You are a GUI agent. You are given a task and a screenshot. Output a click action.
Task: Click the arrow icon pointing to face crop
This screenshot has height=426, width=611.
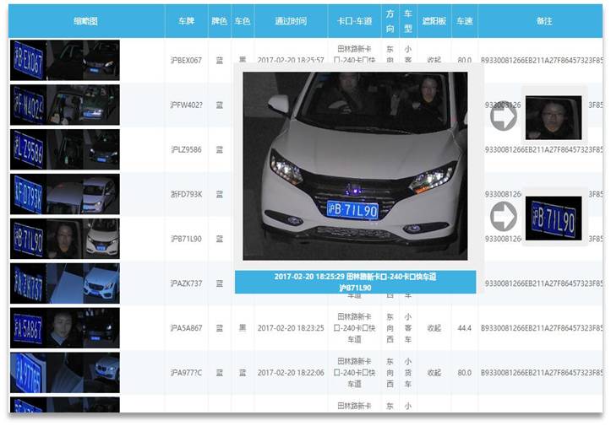click(504, 116)
